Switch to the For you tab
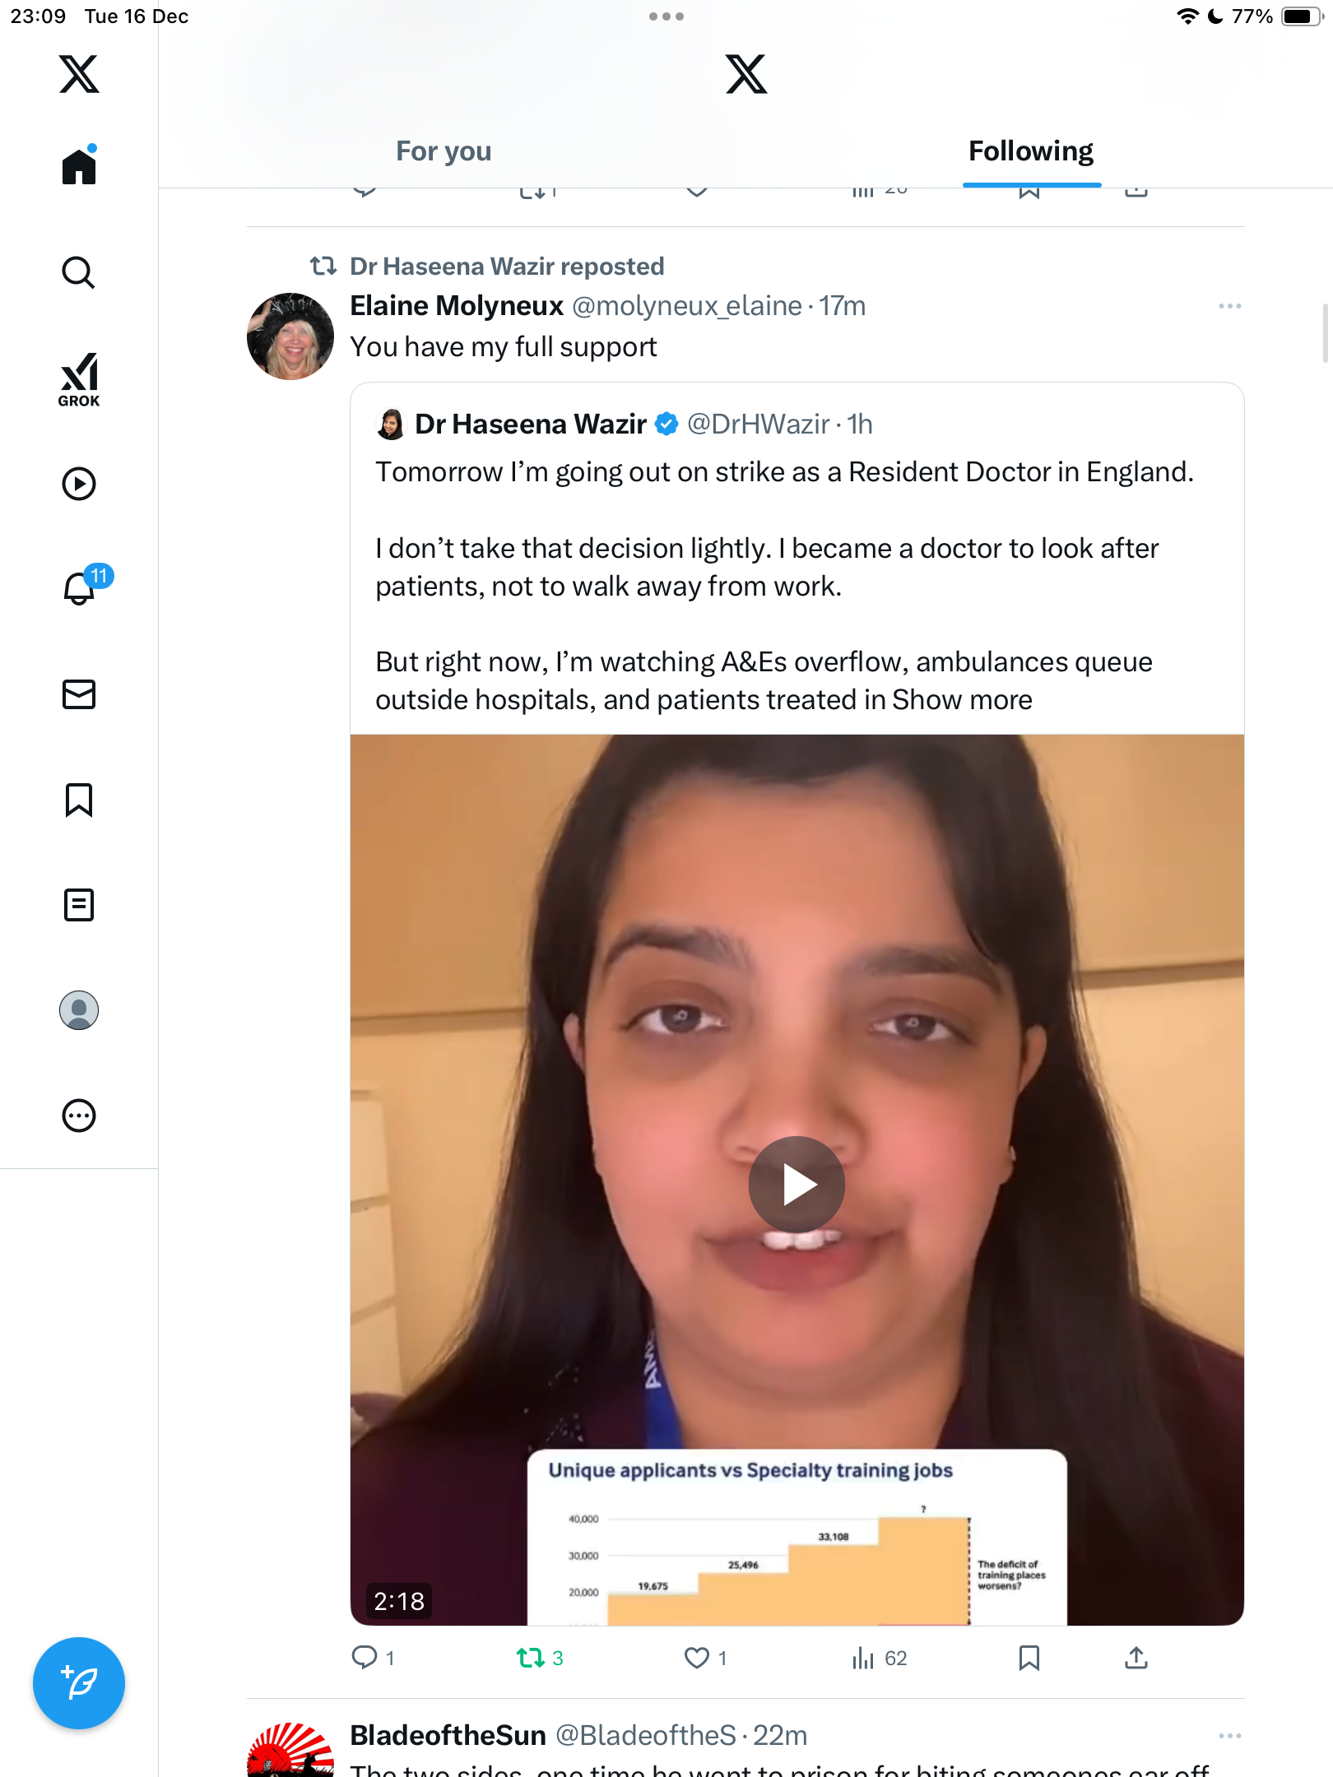This screenshot has height=1777, width=1333. click(444, 151)
